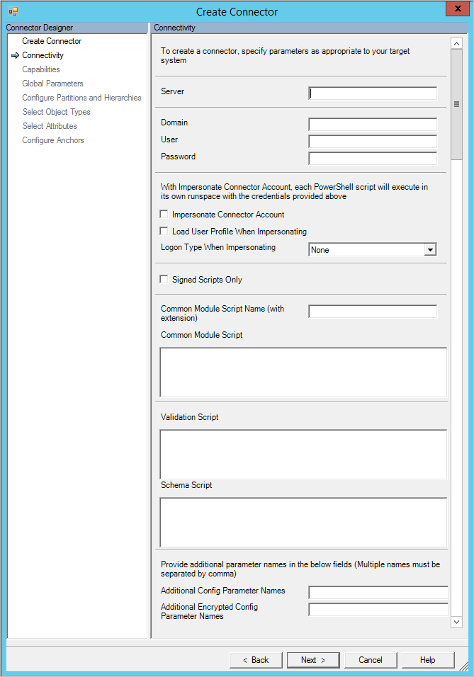Focus Additional Config Parameter Names field
This screenshot has width=474, height=677.
[x=378, y=592]
